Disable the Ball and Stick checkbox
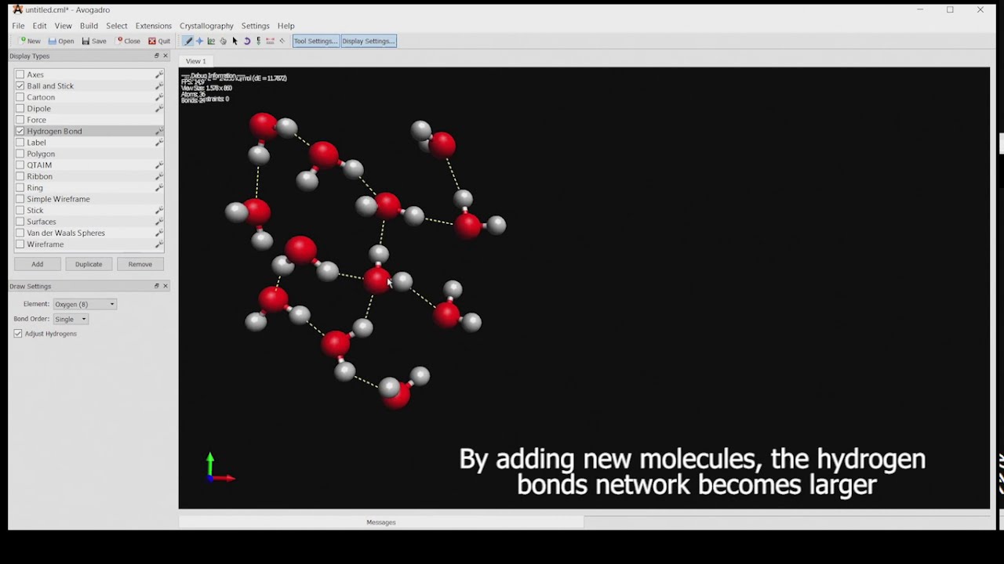Image resolution: width=1004 pixels, height=564 pixels. pos(20,86)
